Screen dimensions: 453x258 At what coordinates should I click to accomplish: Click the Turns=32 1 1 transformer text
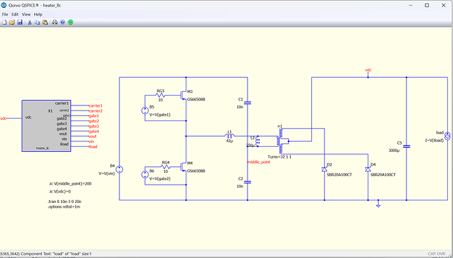tap(280, 157)
